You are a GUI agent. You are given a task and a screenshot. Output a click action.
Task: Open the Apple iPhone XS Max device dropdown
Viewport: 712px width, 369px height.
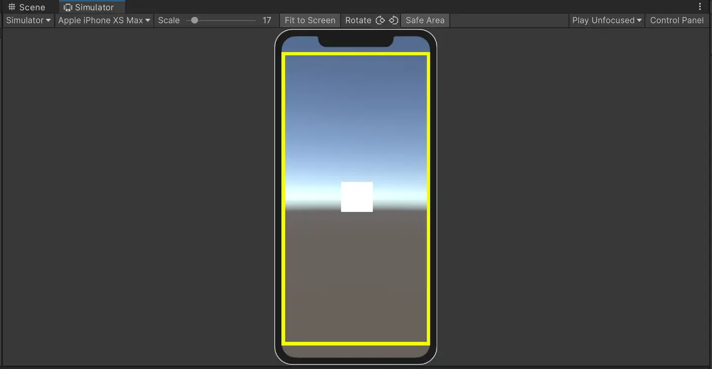(x=104, y=20)
